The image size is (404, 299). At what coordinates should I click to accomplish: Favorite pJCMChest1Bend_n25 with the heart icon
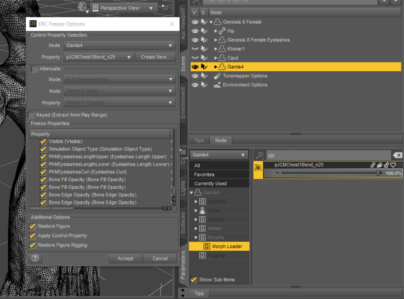pyautogui.click(x=393, y=165)
